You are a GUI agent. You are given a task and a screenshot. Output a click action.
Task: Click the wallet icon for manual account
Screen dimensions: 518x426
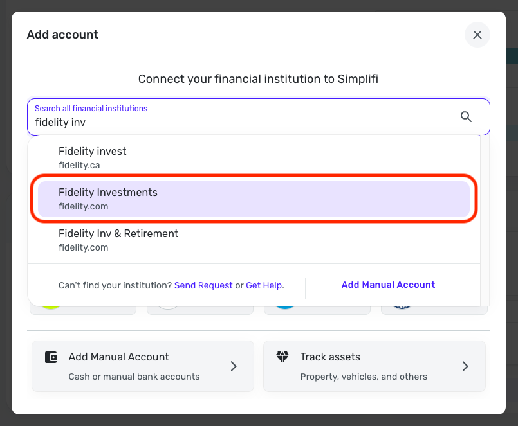tap(51, 357)
